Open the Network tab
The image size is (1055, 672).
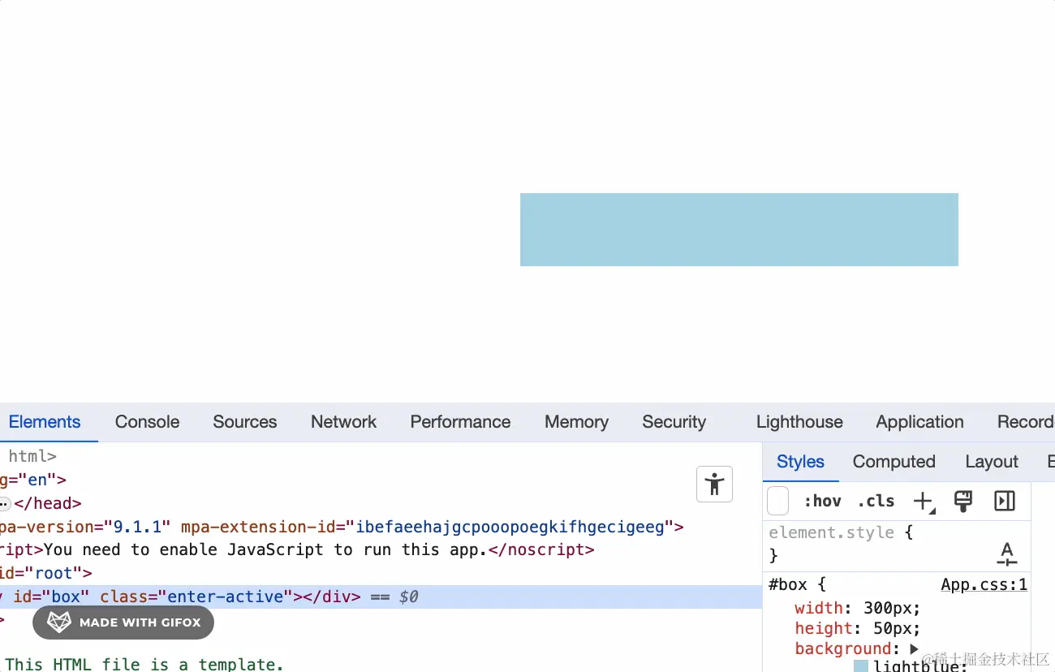tap(344, 422)
